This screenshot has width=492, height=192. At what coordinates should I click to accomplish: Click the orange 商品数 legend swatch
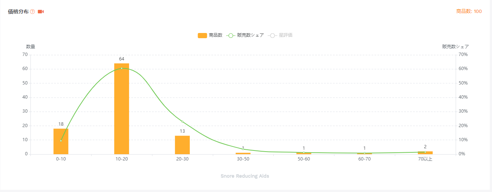click(202, 36)
